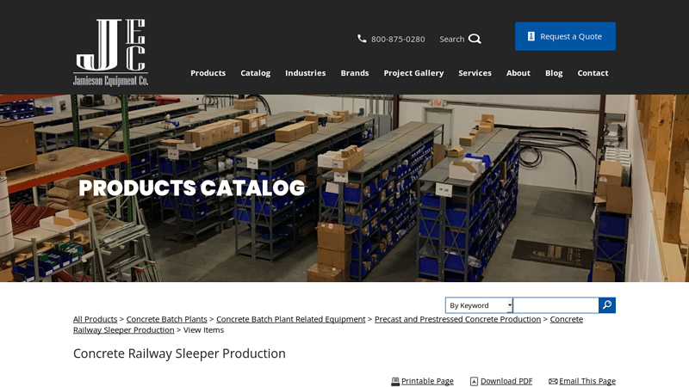Click the Jamieson Equipment Co. logo
Viewport: 689px width, 387px height.
pyautogui.click(x=110, y=52)
